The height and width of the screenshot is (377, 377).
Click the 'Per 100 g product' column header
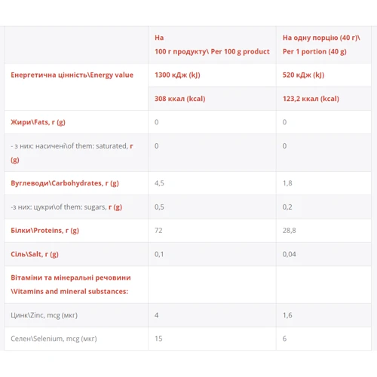click(212, 44)
